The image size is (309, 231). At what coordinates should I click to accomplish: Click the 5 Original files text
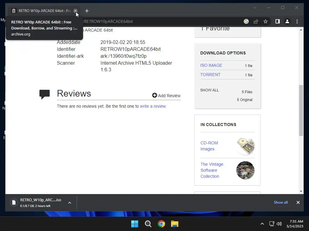244,100
